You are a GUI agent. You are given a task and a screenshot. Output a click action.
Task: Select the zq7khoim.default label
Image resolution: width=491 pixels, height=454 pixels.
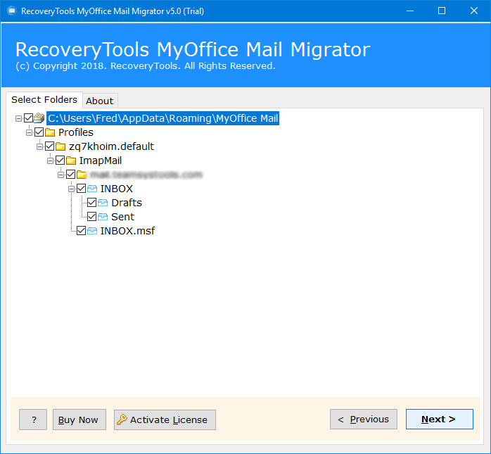(111, 146)
